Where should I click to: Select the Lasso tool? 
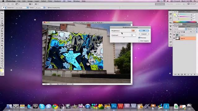2,18
